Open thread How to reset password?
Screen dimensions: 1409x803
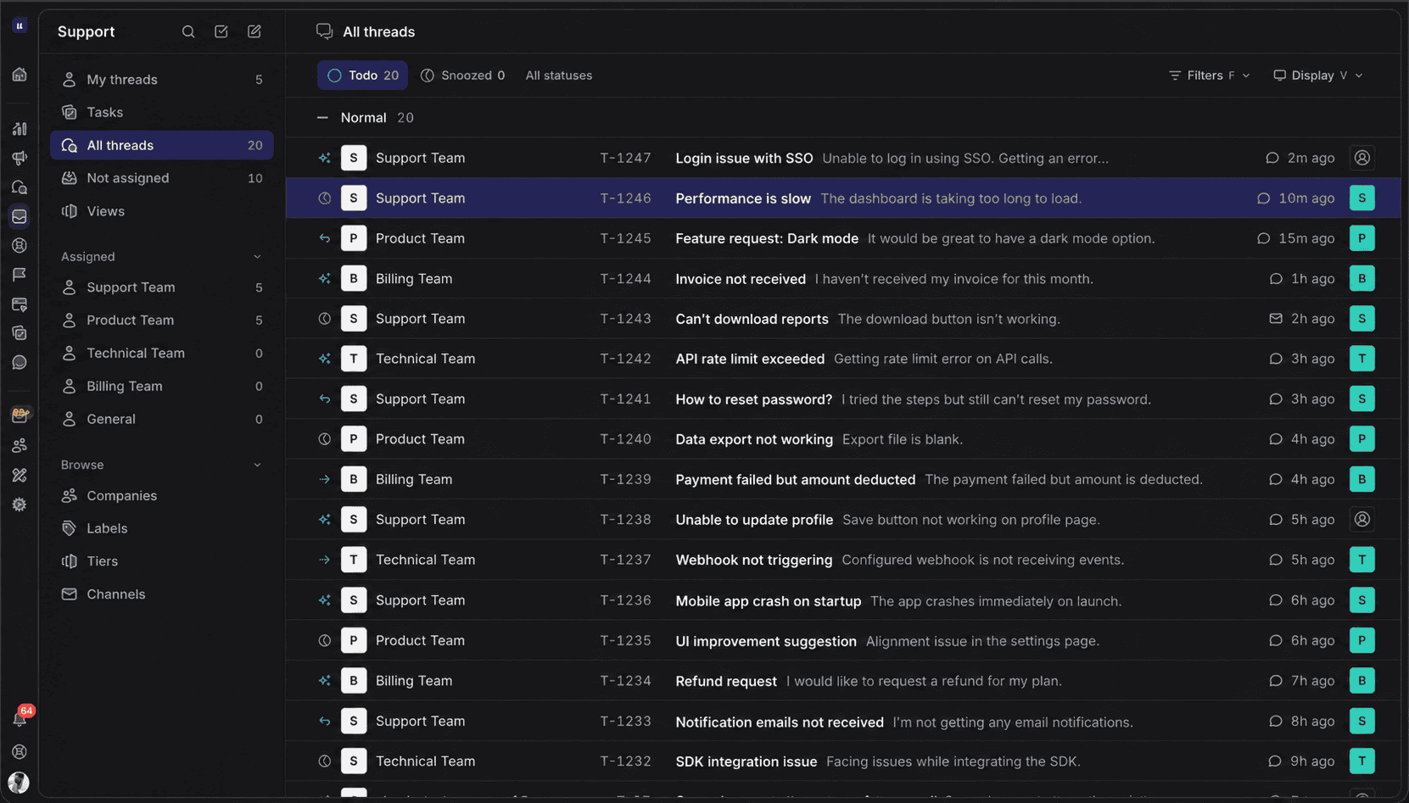click(843, 399)
